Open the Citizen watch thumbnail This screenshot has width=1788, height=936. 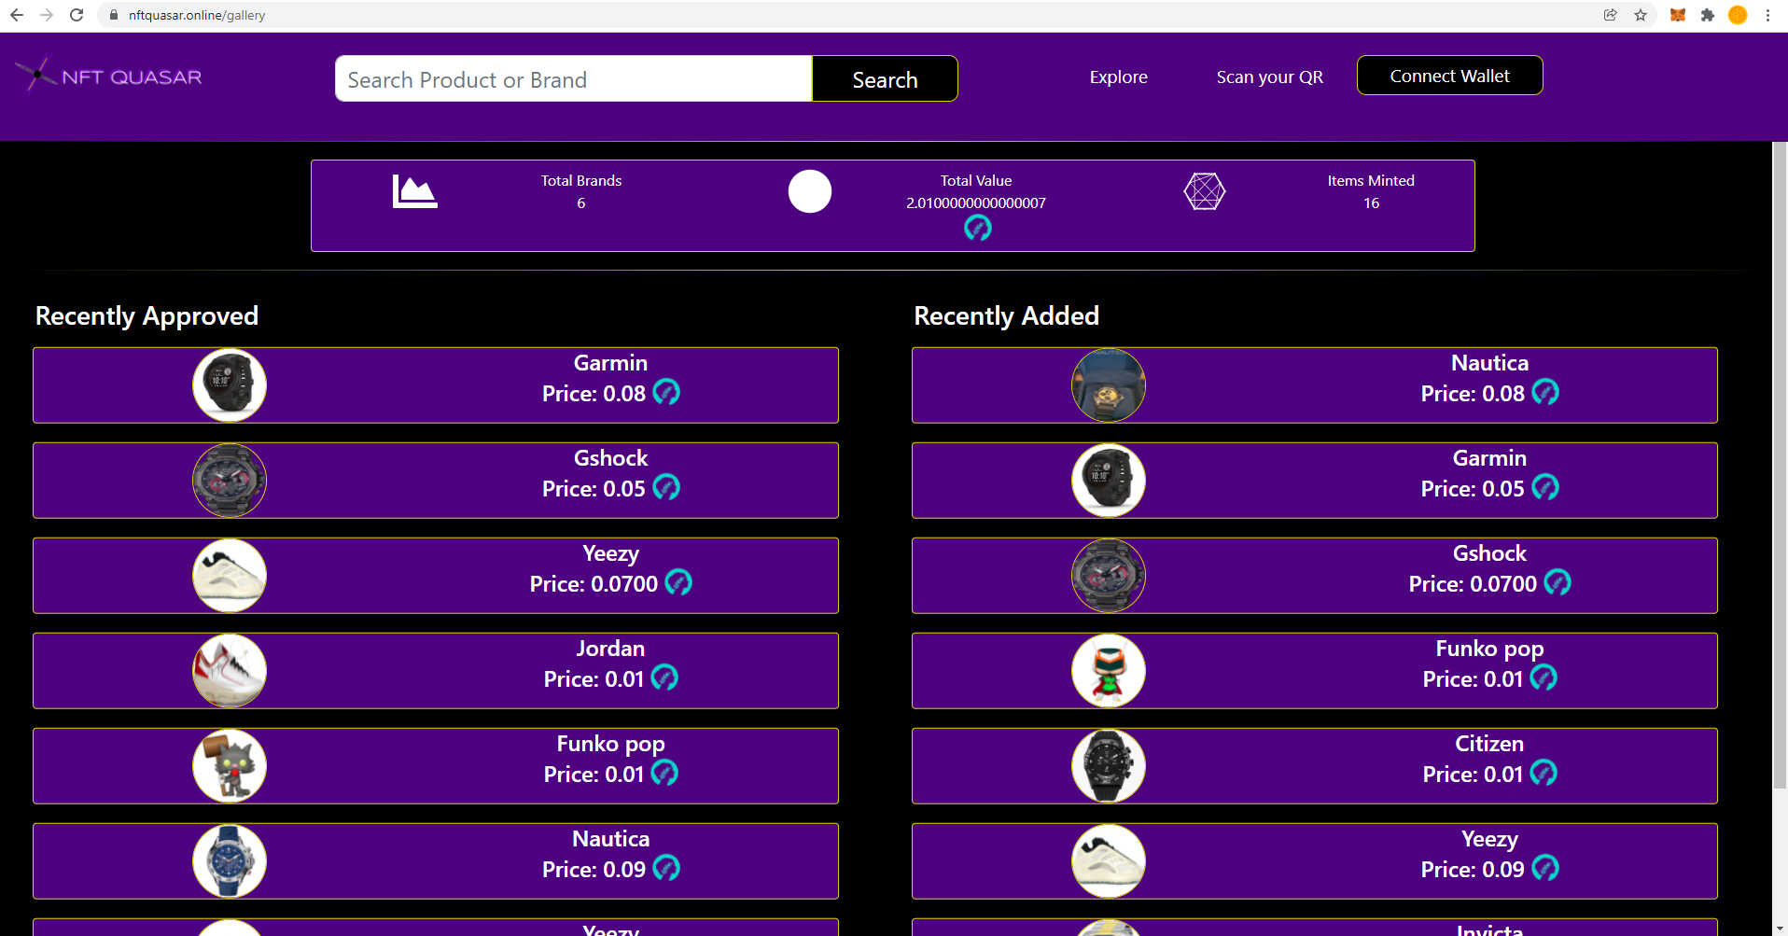coord(1109,766)
